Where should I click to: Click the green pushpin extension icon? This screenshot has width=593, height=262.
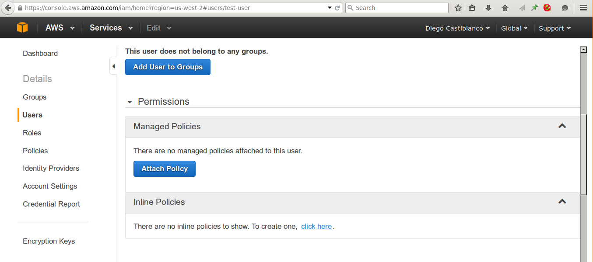[x=534, y=8]
